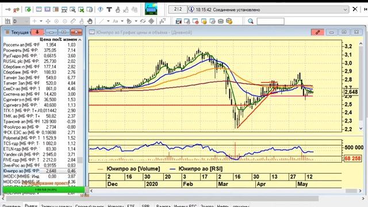The width and height of the screenshot is (368, 207).
Task: Click the landscape picture thumbnail in toolbar
Action: (151, 9)
